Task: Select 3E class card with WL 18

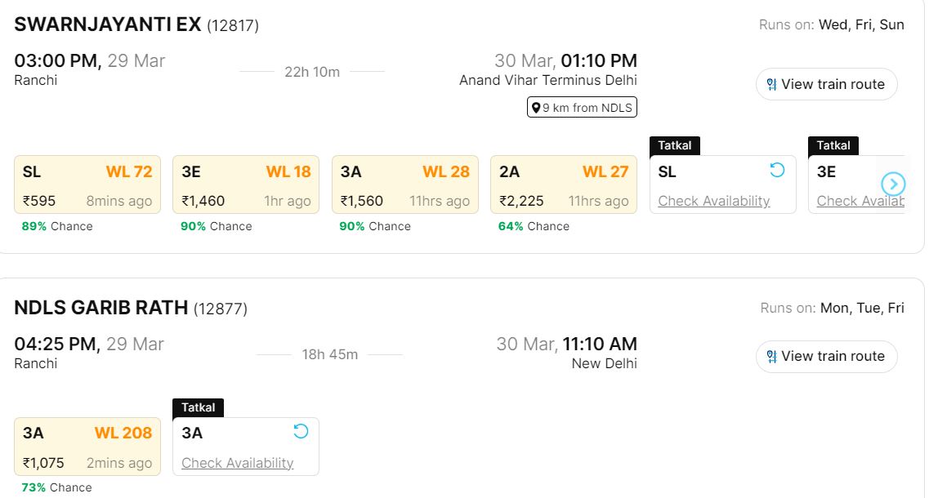Action: coord(246,185)
